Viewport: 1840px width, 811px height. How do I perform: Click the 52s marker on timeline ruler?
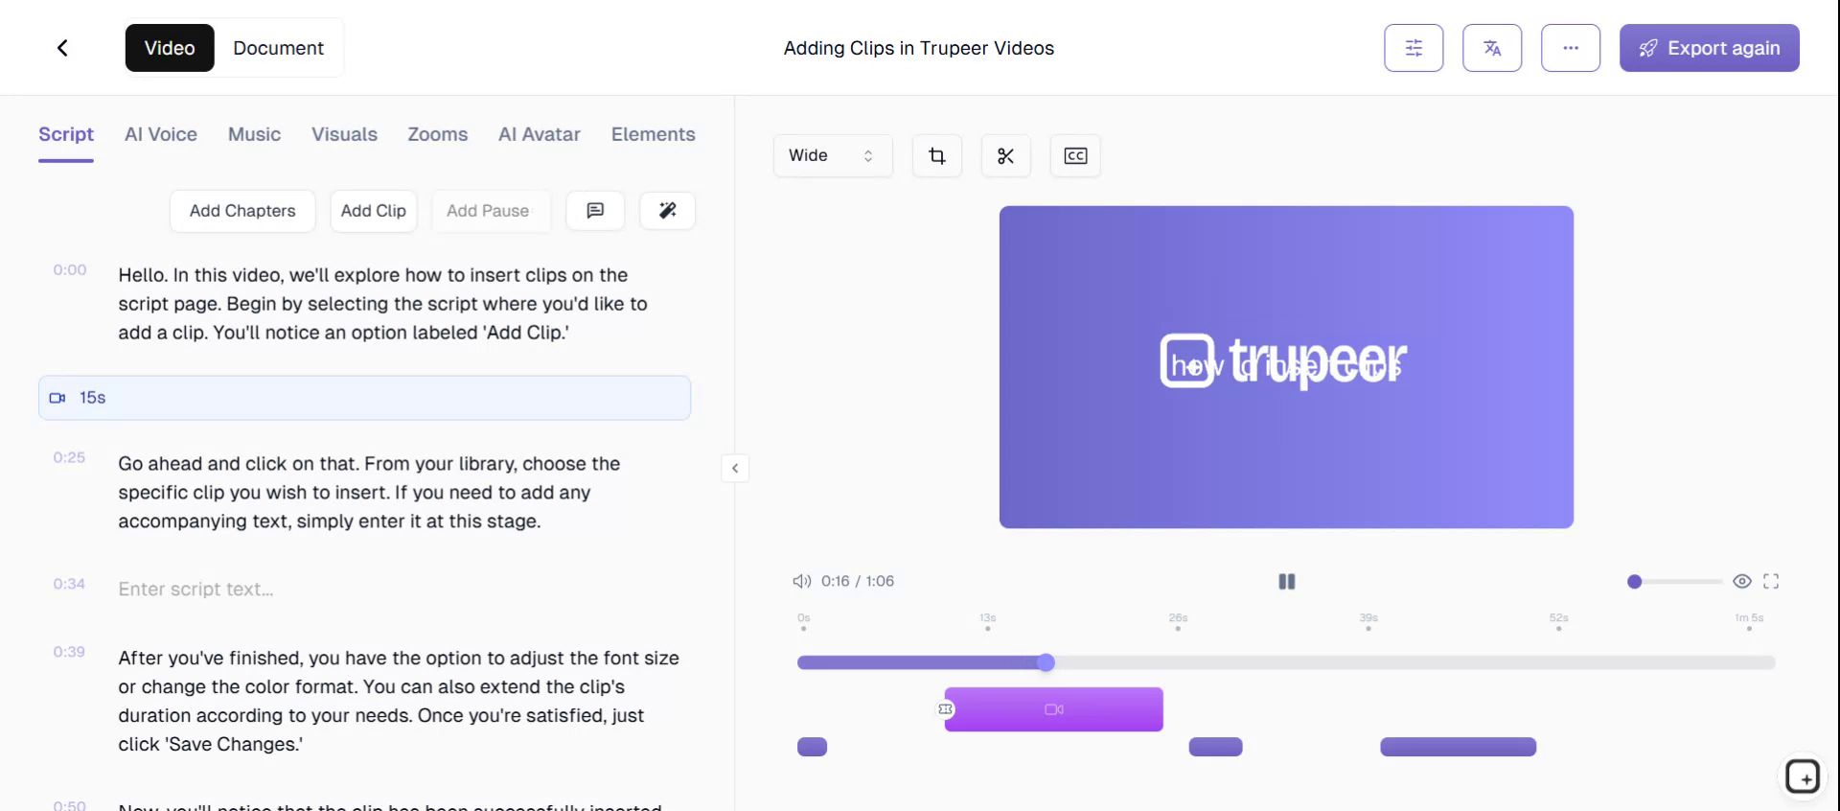click(1559, 618)
